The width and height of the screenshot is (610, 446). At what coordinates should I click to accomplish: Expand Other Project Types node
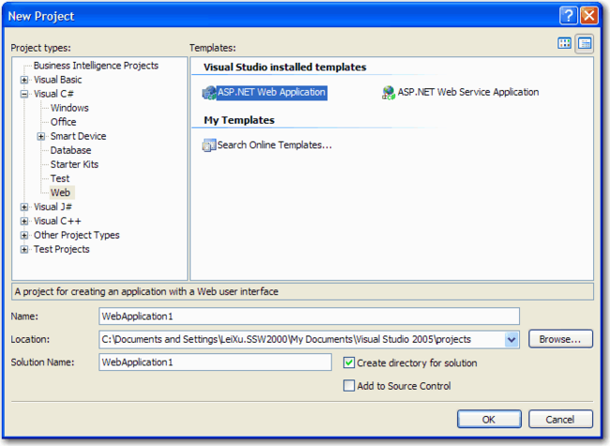tap(24, 235)
